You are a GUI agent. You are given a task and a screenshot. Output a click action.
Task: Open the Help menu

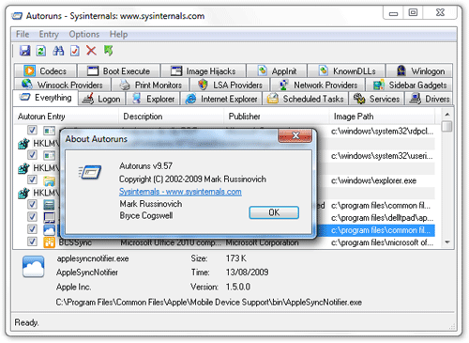point(118,34)
